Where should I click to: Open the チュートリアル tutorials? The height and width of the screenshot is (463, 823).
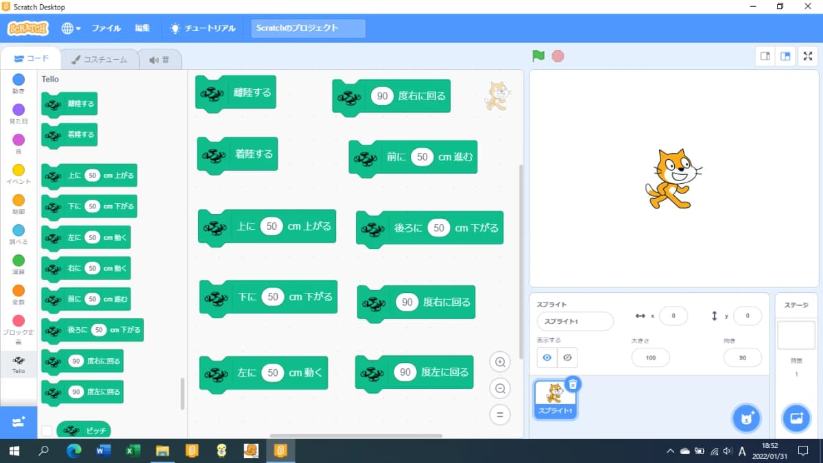click(x=204, y=28)
